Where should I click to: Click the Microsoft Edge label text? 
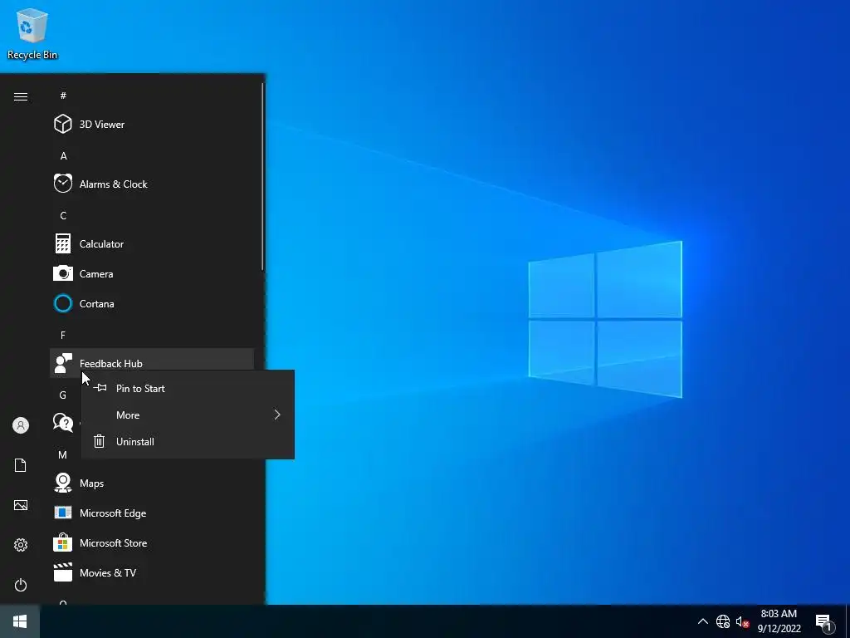click(x=113, y=513)
